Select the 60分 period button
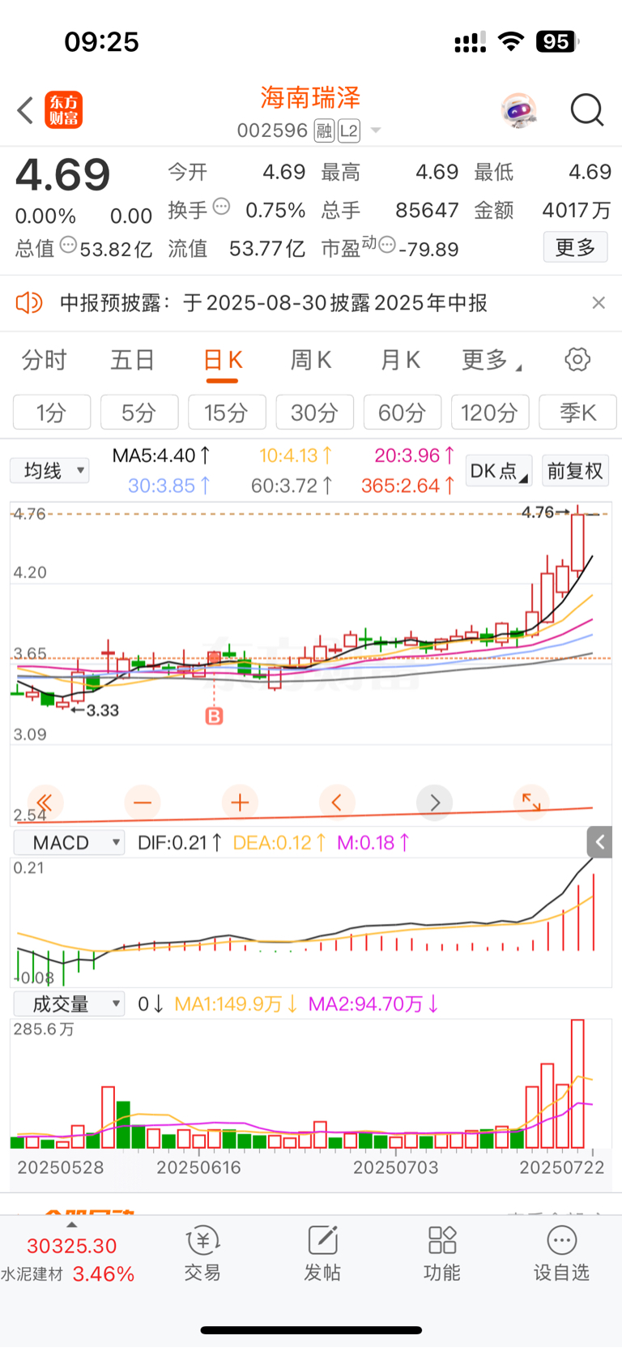 (x=403, y=413)
